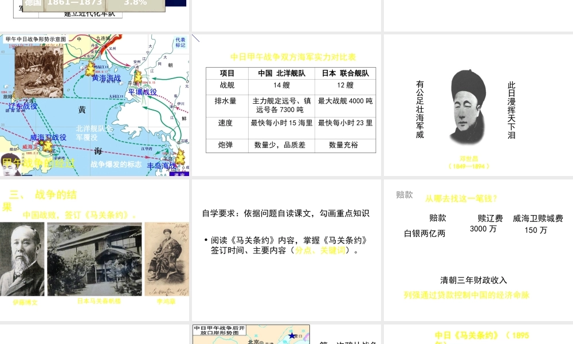The width and height of the screenshot is (573, 344).
Task: Select the 中日甲午战争双方海军实力对比表 slide title
Action: [293, 57]
